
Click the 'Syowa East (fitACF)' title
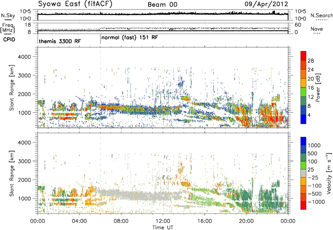(x=75, y=4)
